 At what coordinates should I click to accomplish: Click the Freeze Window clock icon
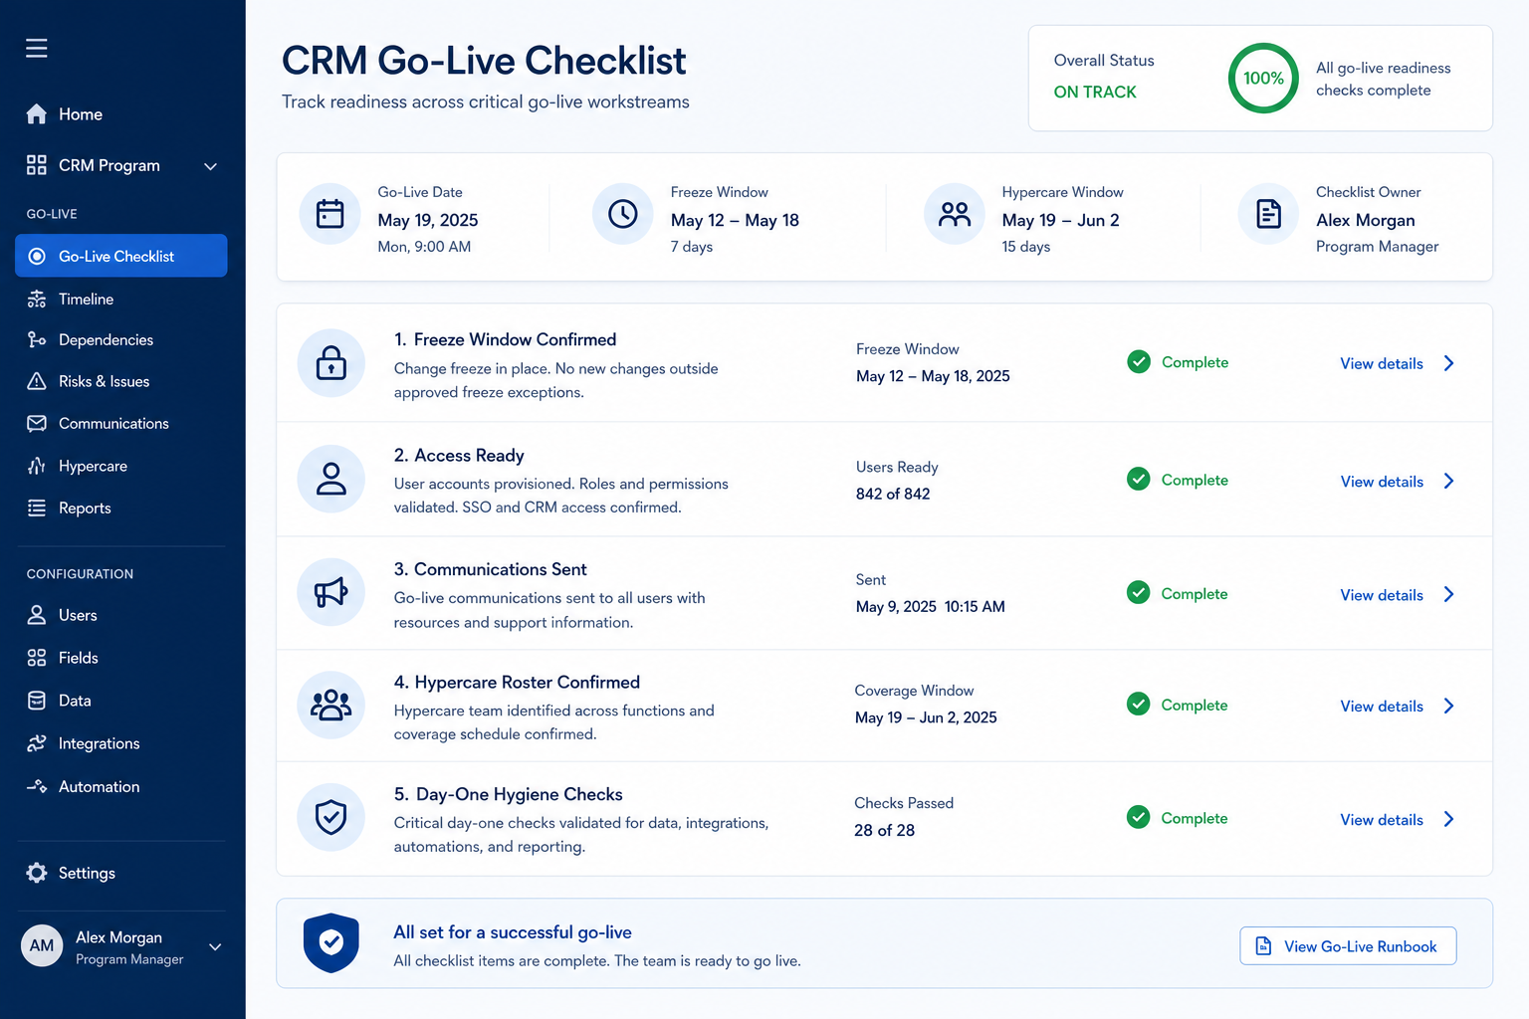623,214
